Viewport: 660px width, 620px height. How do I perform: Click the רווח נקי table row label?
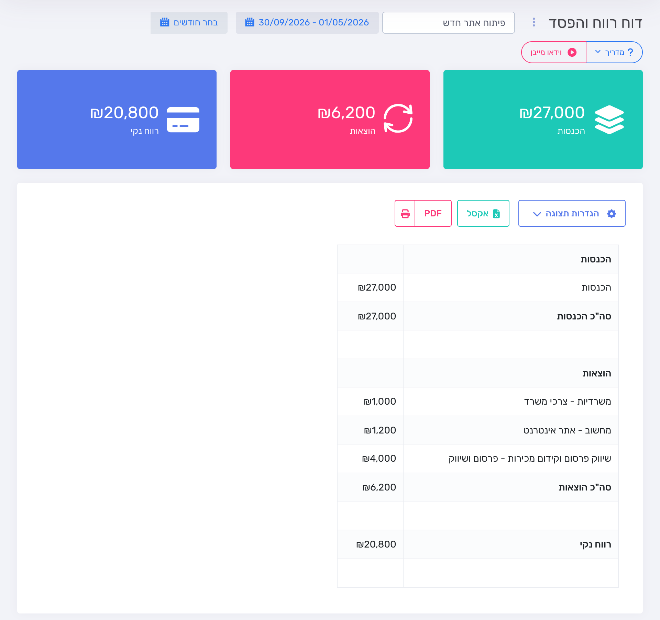click(595, 544)
